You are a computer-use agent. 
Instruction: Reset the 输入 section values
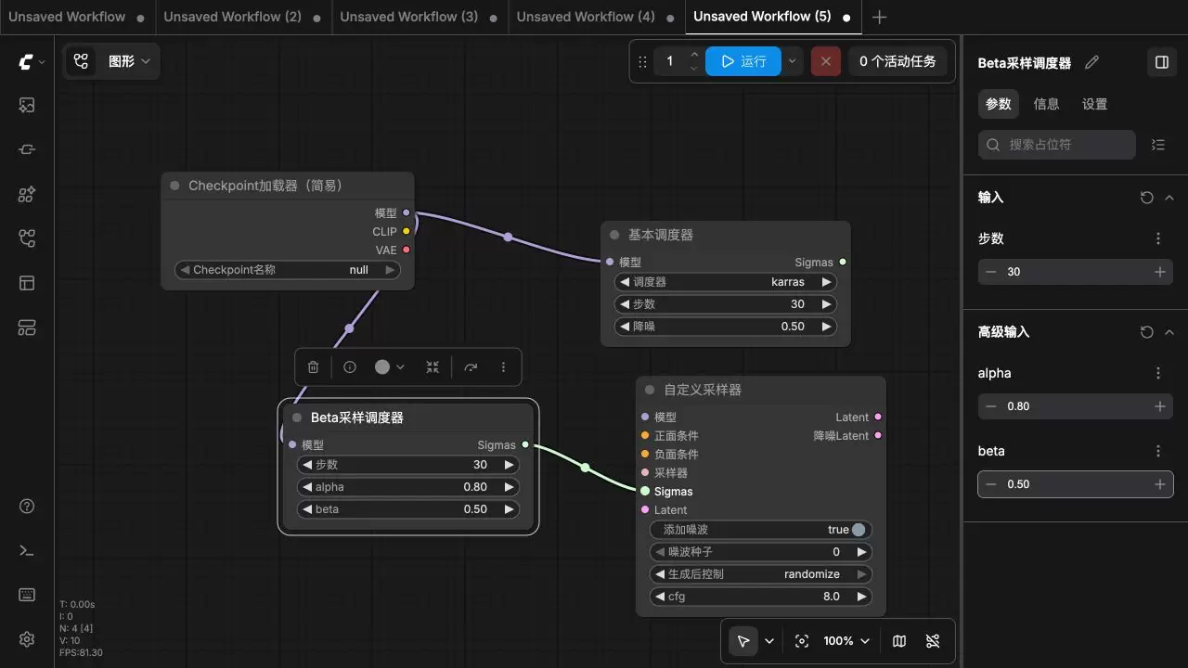pyautogui.click(x=1146, y=198)
